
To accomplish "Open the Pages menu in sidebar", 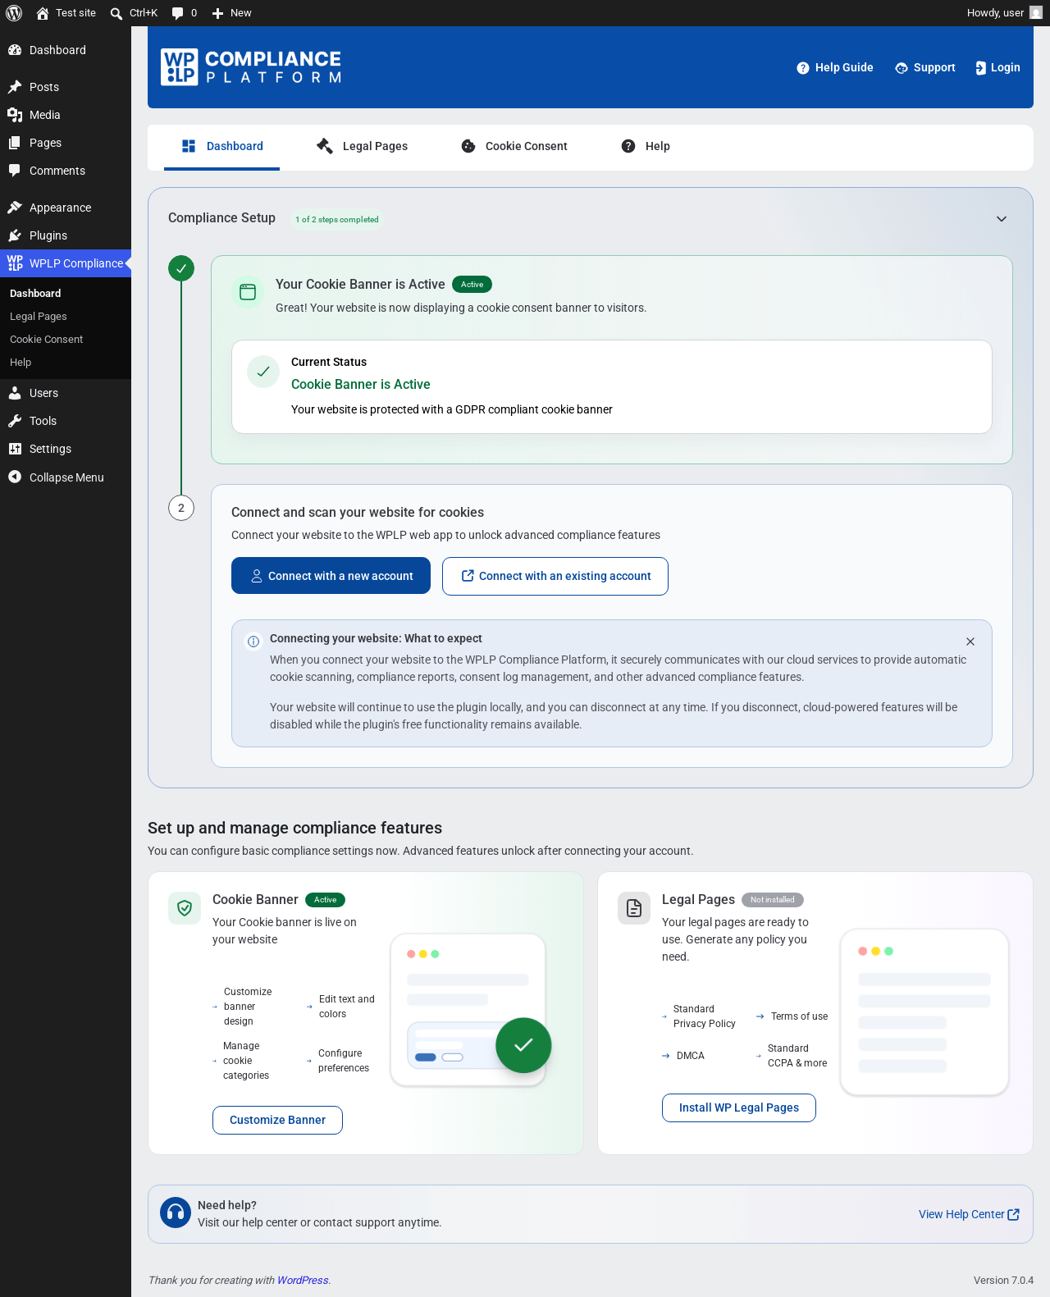I will point(66,143).
